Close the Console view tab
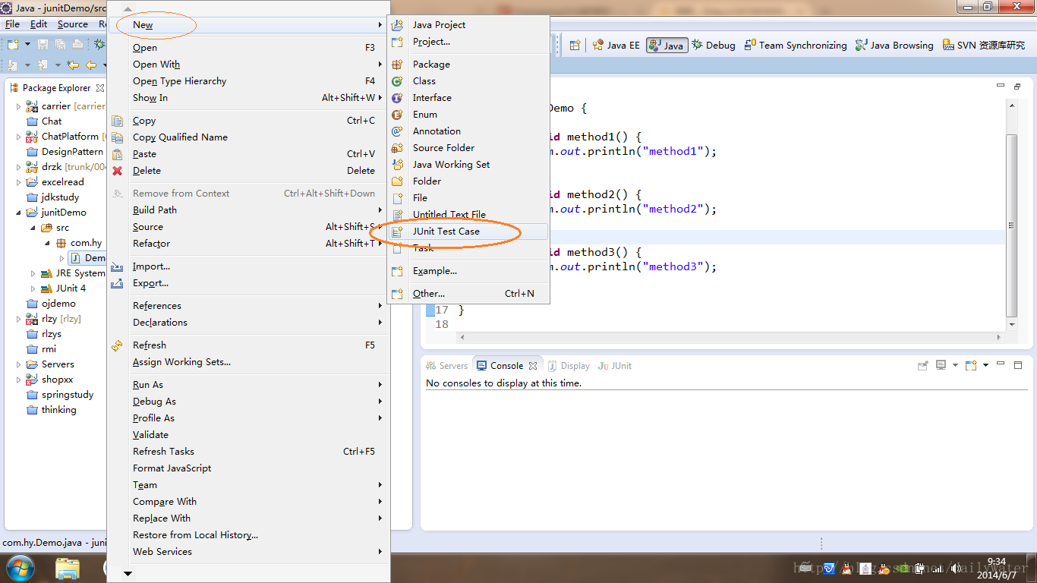This screenshot has width=1037, height=583. pos(533,366)
